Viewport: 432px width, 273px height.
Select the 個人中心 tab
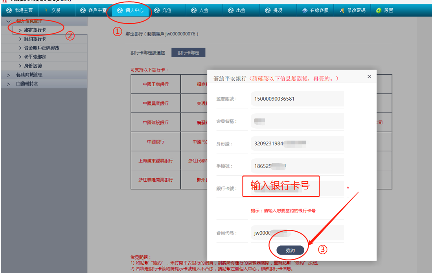(131, 11)
